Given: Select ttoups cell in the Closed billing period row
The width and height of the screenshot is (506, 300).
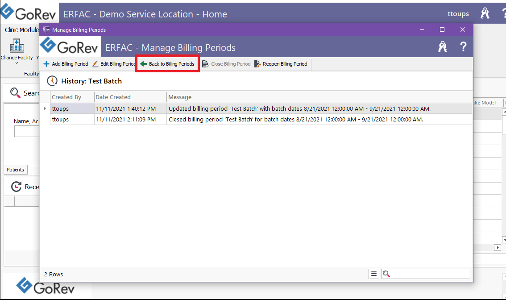Looking at the screenshot, I should (72, 119).
